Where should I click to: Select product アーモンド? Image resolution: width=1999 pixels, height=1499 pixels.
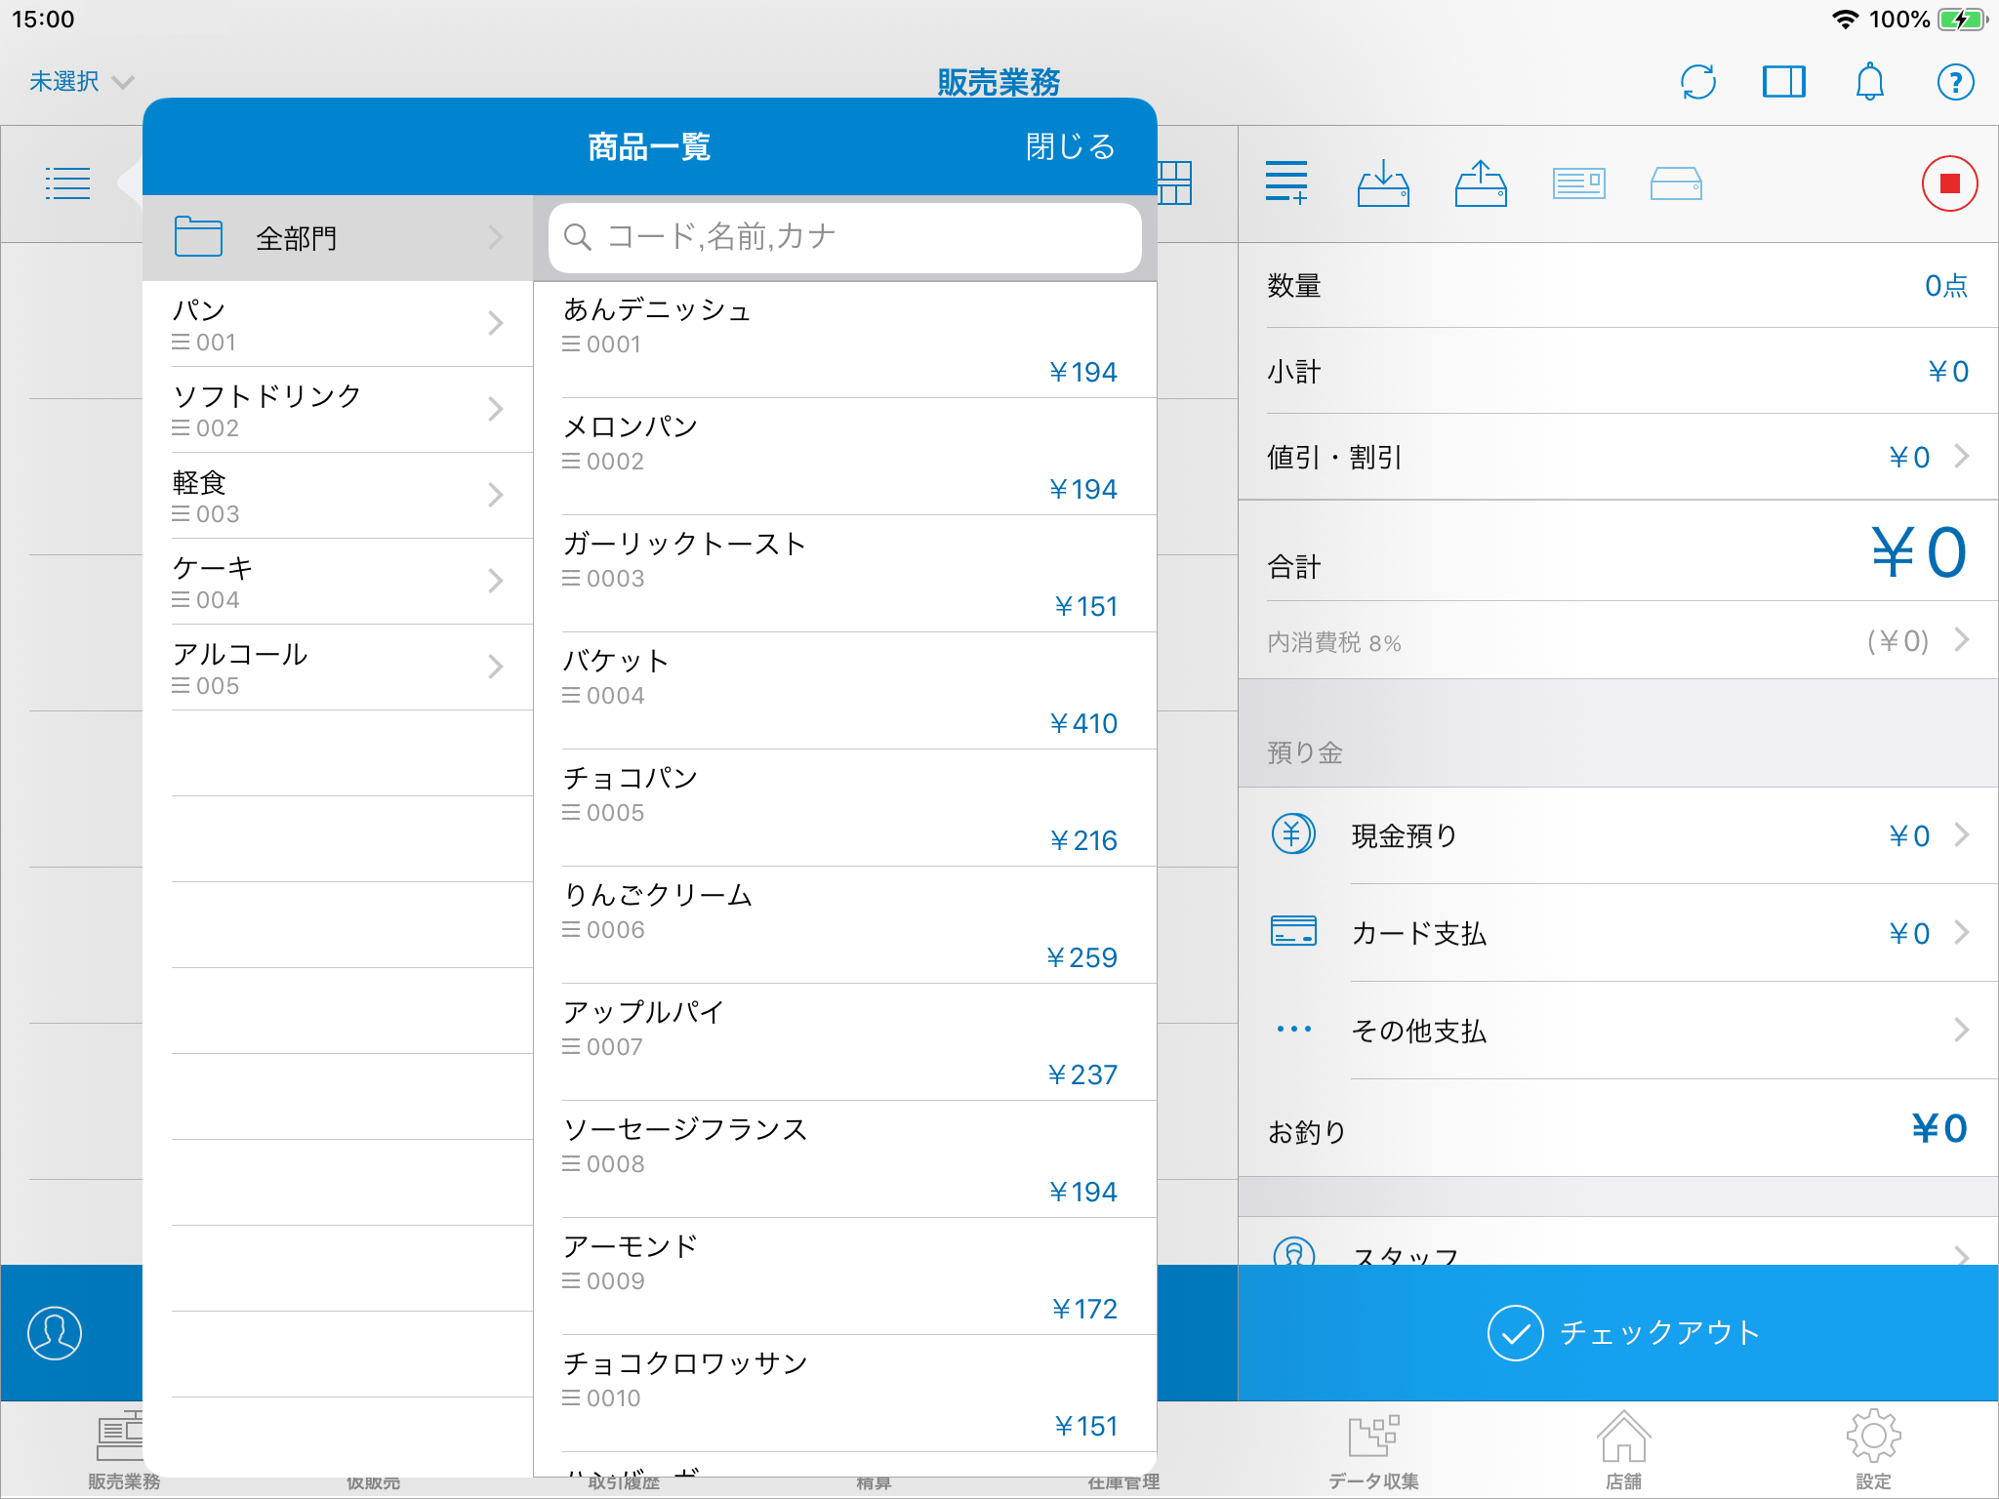pyautogui.click(x=845, y=1276)
